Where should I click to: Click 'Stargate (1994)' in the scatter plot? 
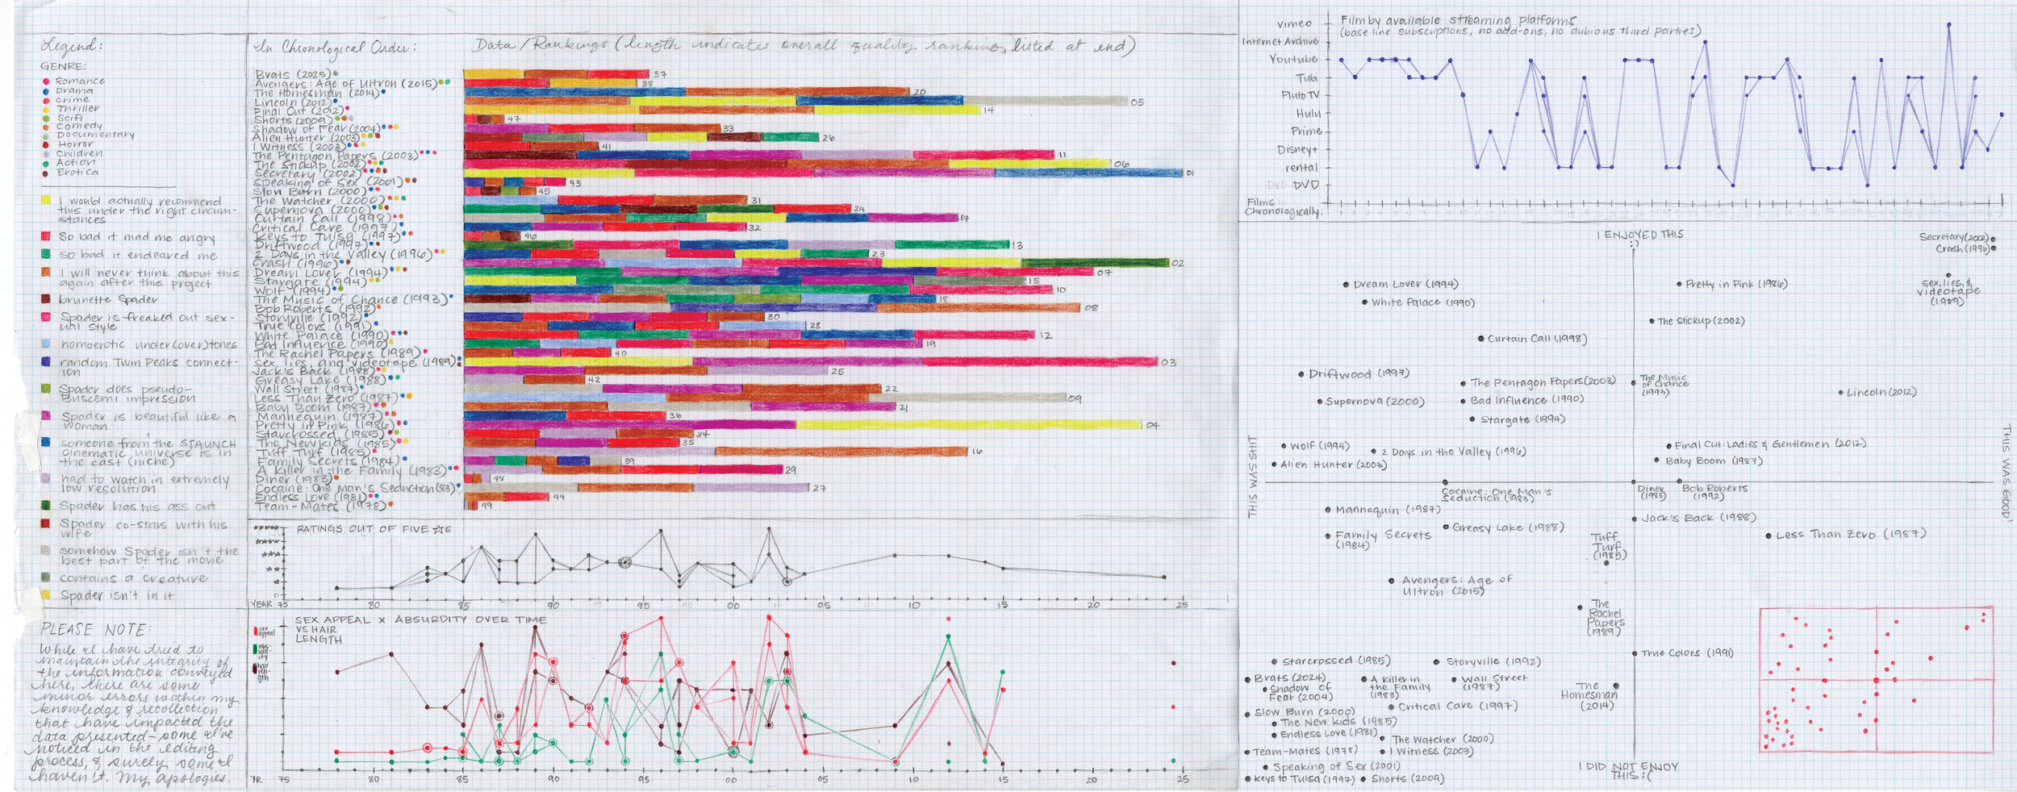1523,419
